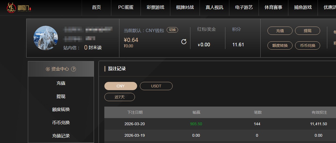Click the 御隆门 site logo
Viewport: 336px width, 143px height.
tap(19, 8)
